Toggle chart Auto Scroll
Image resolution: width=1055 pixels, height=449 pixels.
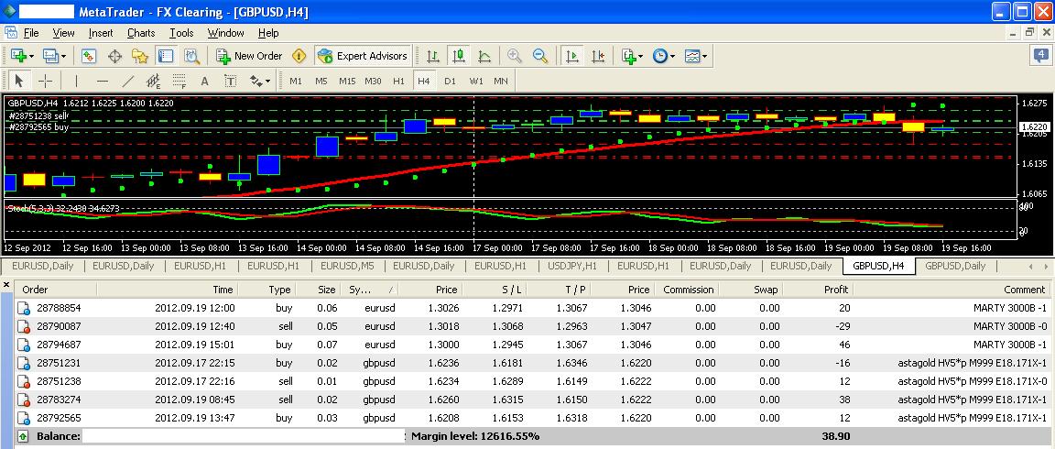pyautogui.click(x=572, y=56)
